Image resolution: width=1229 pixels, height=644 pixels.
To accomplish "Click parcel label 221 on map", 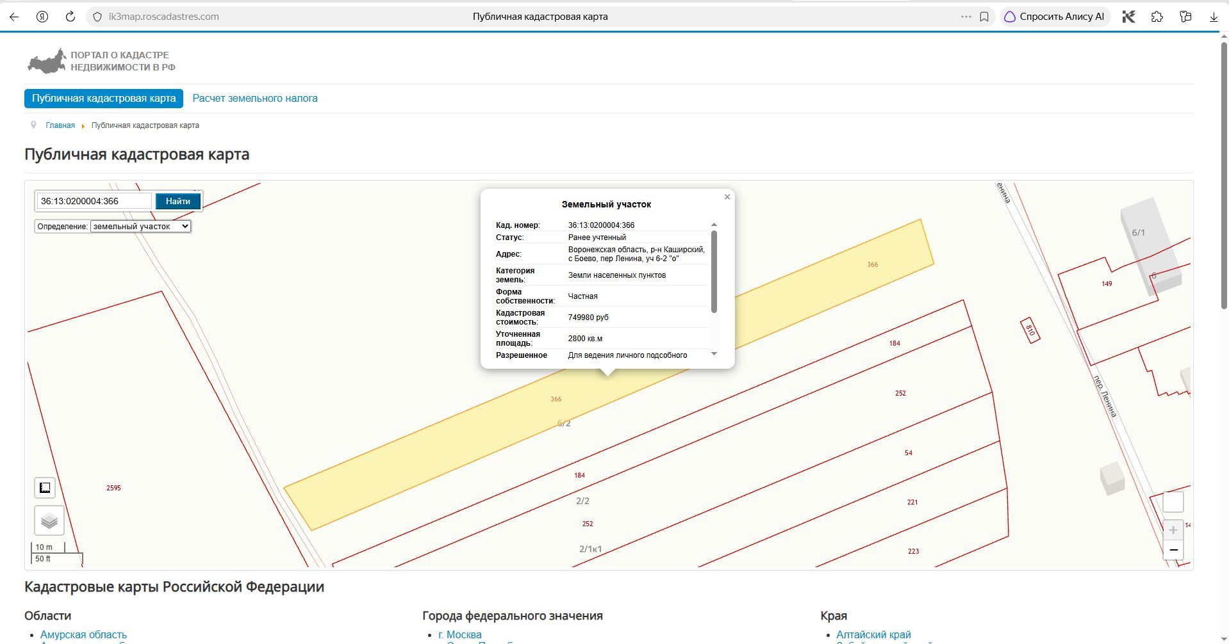I will click(912, 503).
